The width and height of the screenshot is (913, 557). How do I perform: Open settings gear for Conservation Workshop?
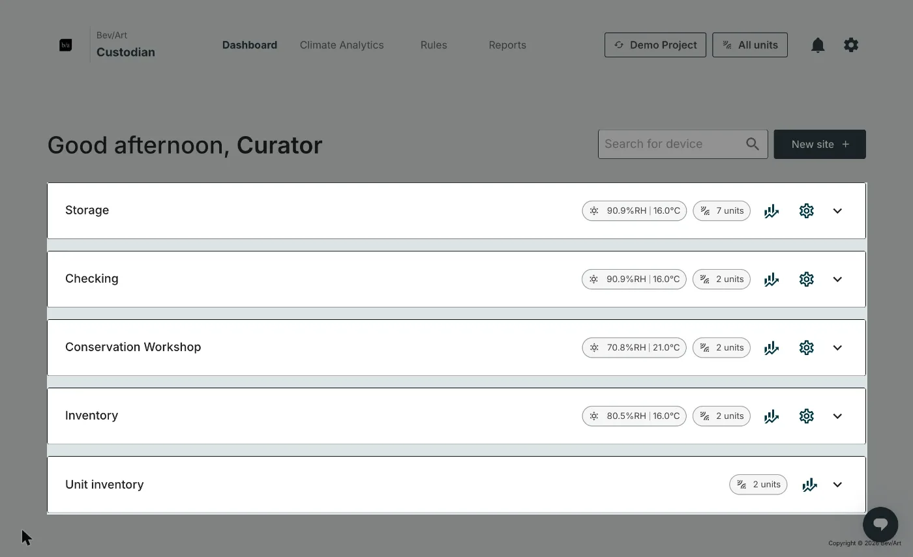coord(807,348)
